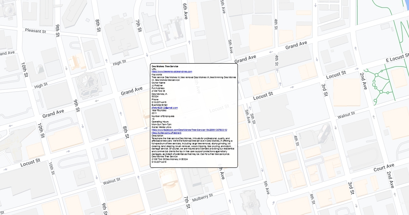409x215 pixels.
Task: Open the Facebook social media link
Action: point(189,130)
